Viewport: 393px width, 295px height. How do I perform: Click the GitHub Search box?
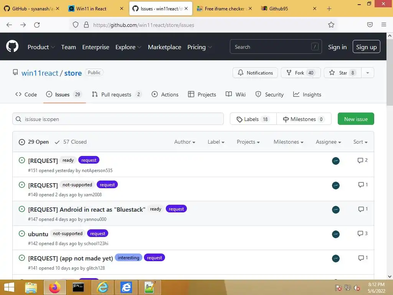[x=276, y=46]
